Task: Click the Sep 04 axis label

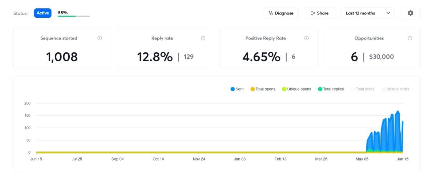Action: (x=118, y=159)
